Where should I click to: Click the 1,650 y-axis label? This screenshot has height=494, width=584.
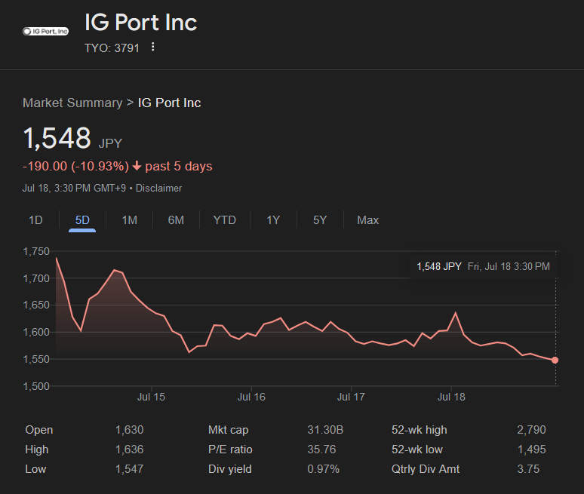pyautogui.click(x=36, y=305)
